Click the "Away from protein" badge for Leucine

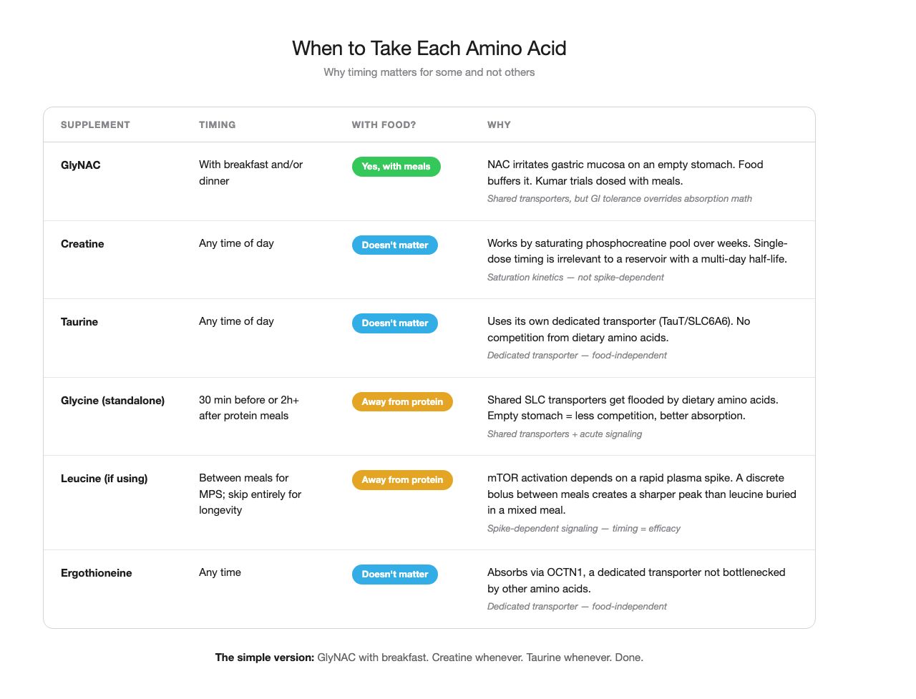pyautogui.click(x=402, y=480)
